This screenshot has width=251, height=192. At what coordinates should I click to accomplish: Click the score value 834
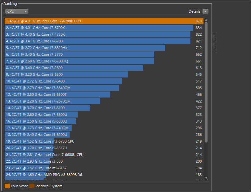point(199,28)
